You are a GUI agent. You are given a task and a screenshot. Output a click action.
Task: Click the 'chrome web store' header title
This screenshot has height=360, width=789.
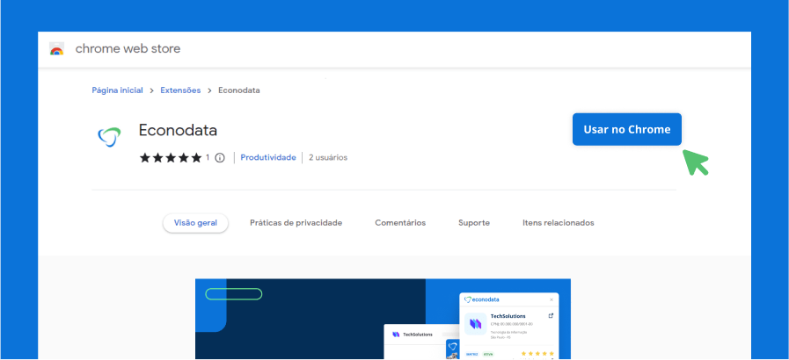[x=128, y=48]
